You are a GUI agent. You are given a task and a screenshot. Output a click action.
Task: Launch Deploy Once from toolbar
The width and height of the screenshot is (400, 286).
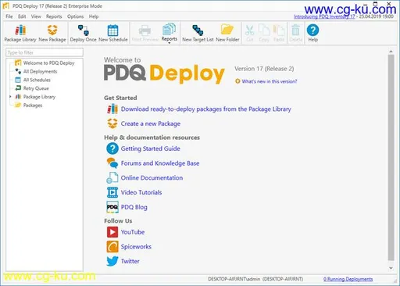pyautogui.click(x=83, y=33)
